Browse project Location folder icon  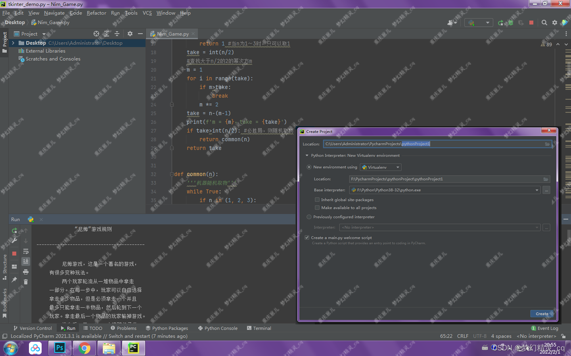pos(547,144)
